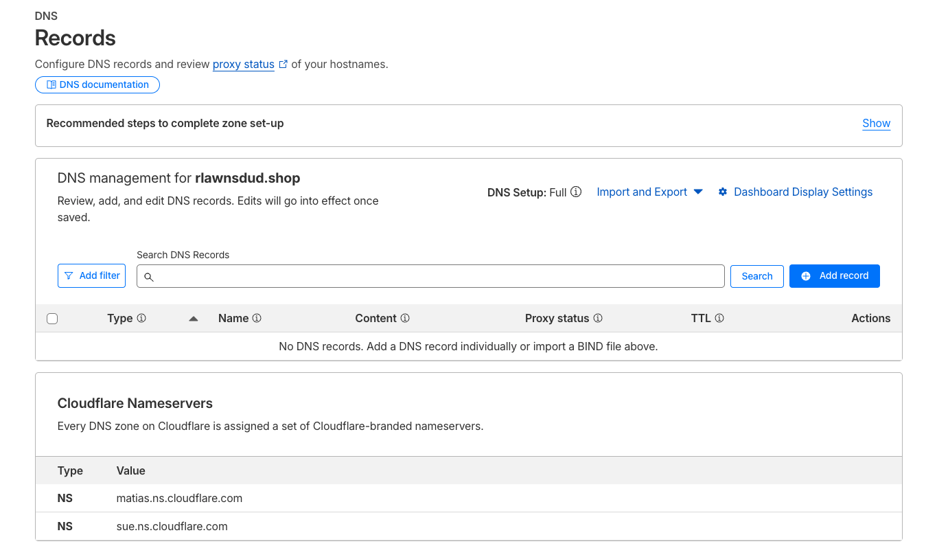Screen dimensions: 937x557
Task: Open the proxy status hyperlink
Action: (244, 65)
